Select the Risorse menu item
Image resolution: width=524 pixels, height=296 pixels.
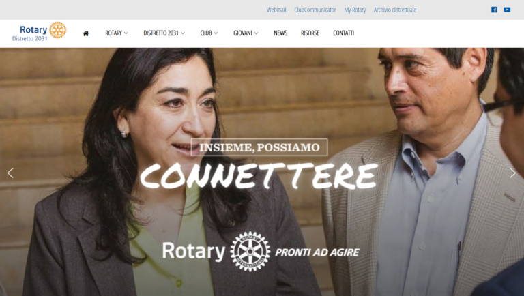point(310,33)
